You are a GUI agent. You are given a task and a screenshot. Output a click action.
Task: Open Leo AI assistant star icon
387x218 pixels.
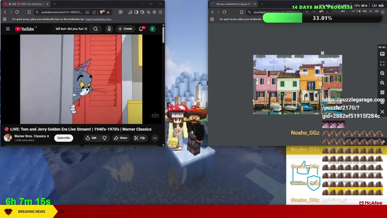(x=148, y=12)
